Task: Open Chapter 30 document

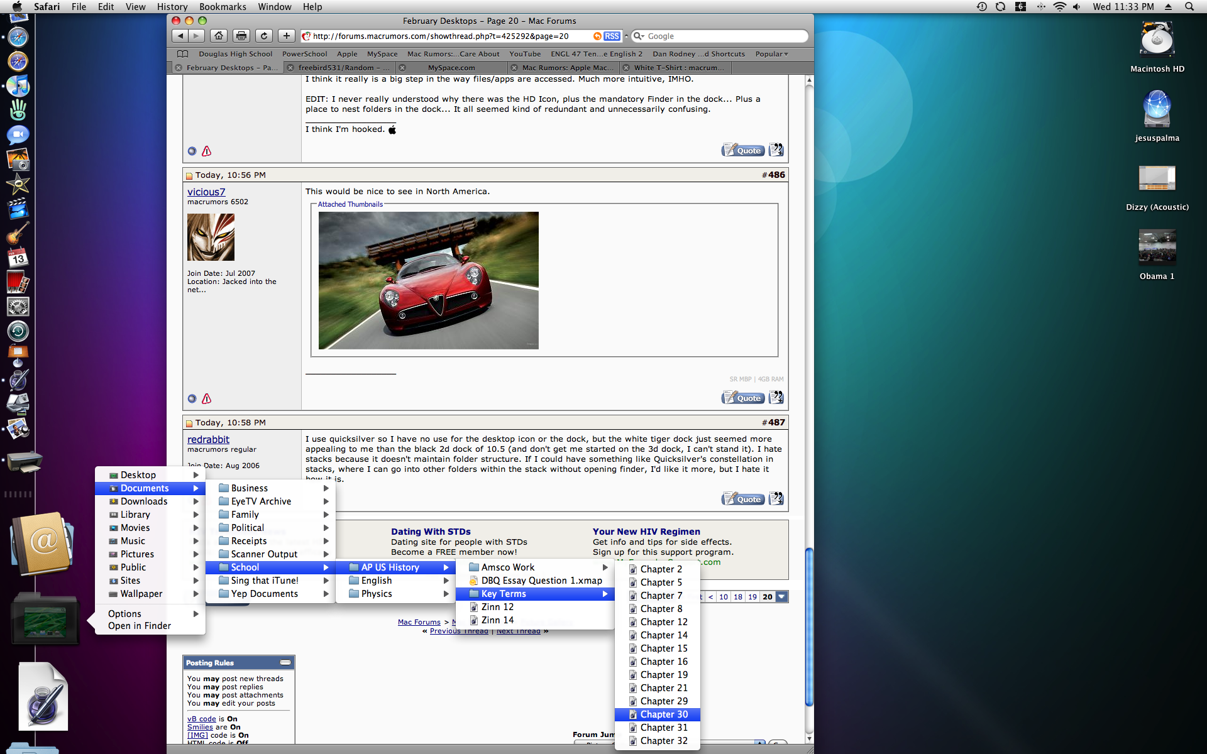Action: [x=658, y=714]
